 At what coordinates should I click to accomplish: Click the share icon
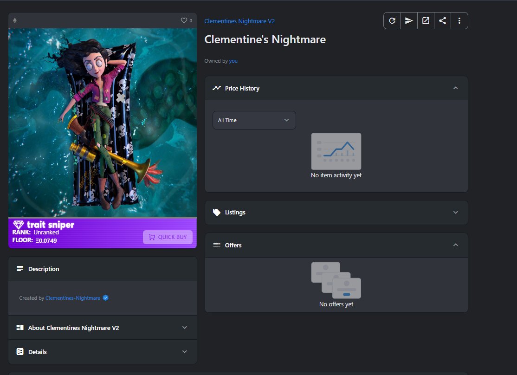click(x=442, y=21)
